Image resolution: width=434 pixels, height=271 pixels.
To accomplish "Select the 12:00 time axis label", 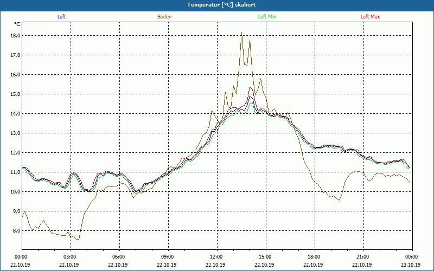I will click(216, 257).
